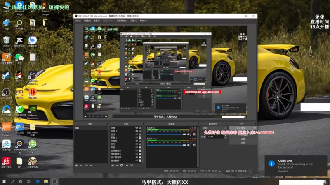330x185 pixels.
Task: Toggle eye visibility of the last source row
Action: point(137,160)
